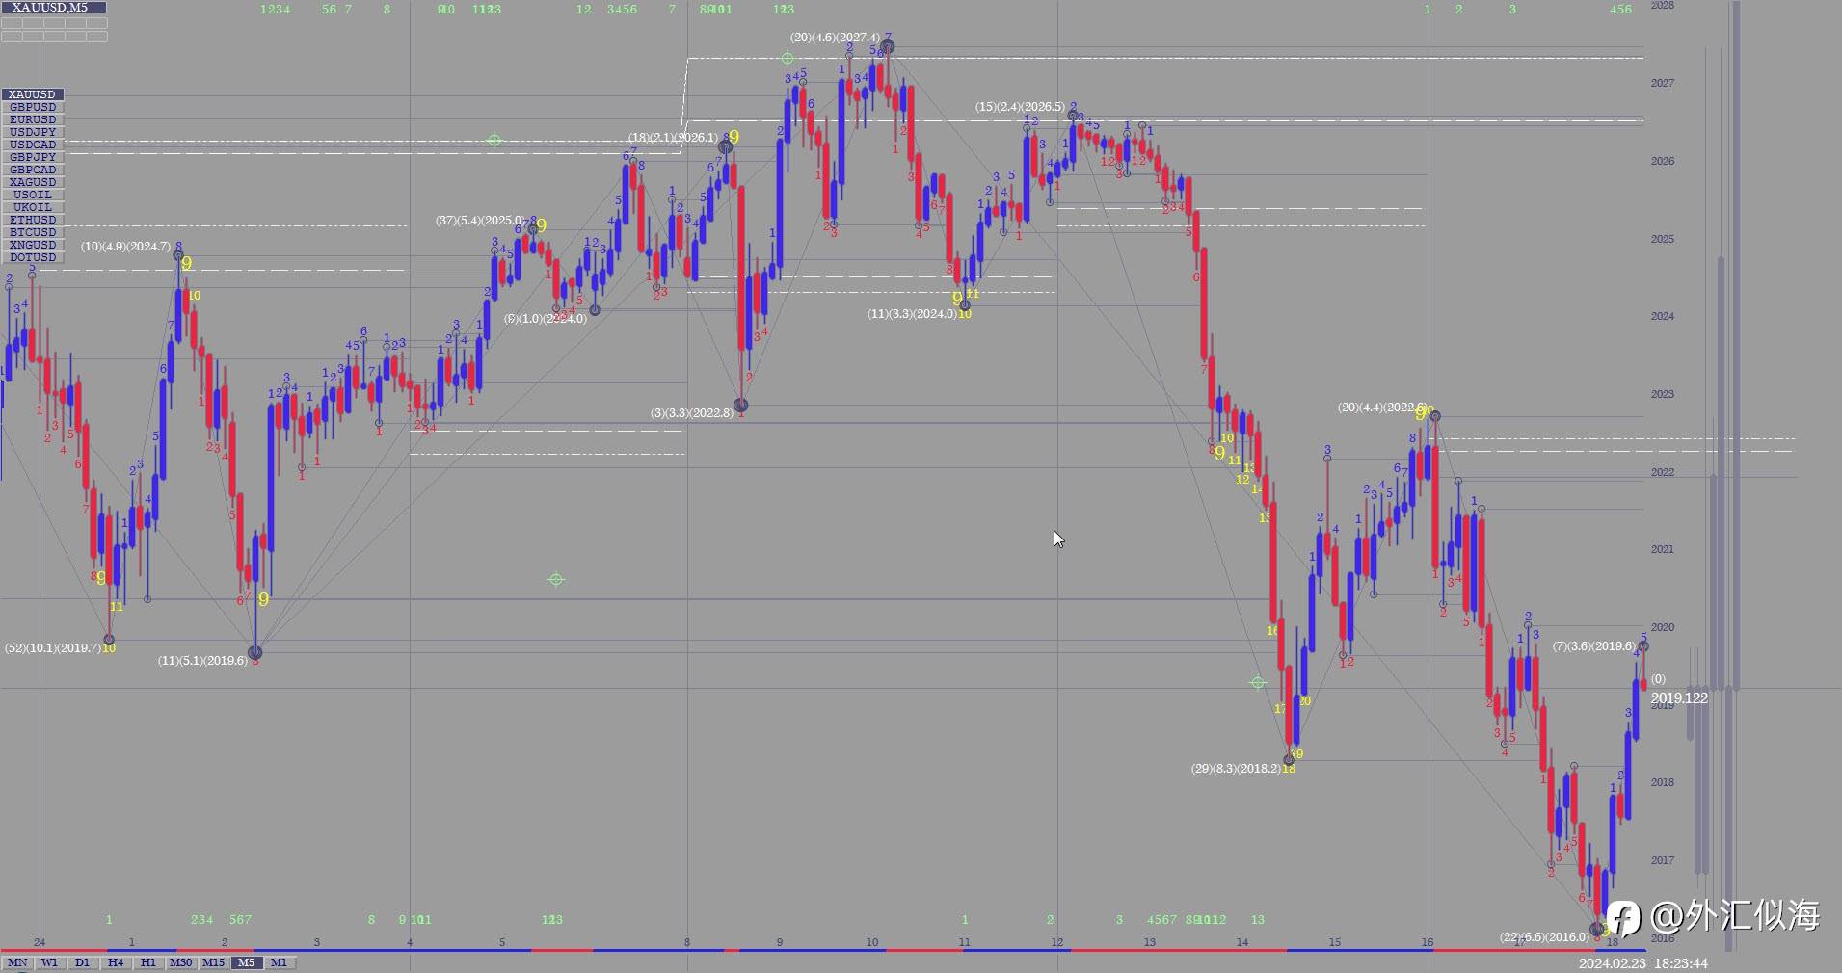
Task: Click the 2023 price axis label
Action: [1662, 394]
